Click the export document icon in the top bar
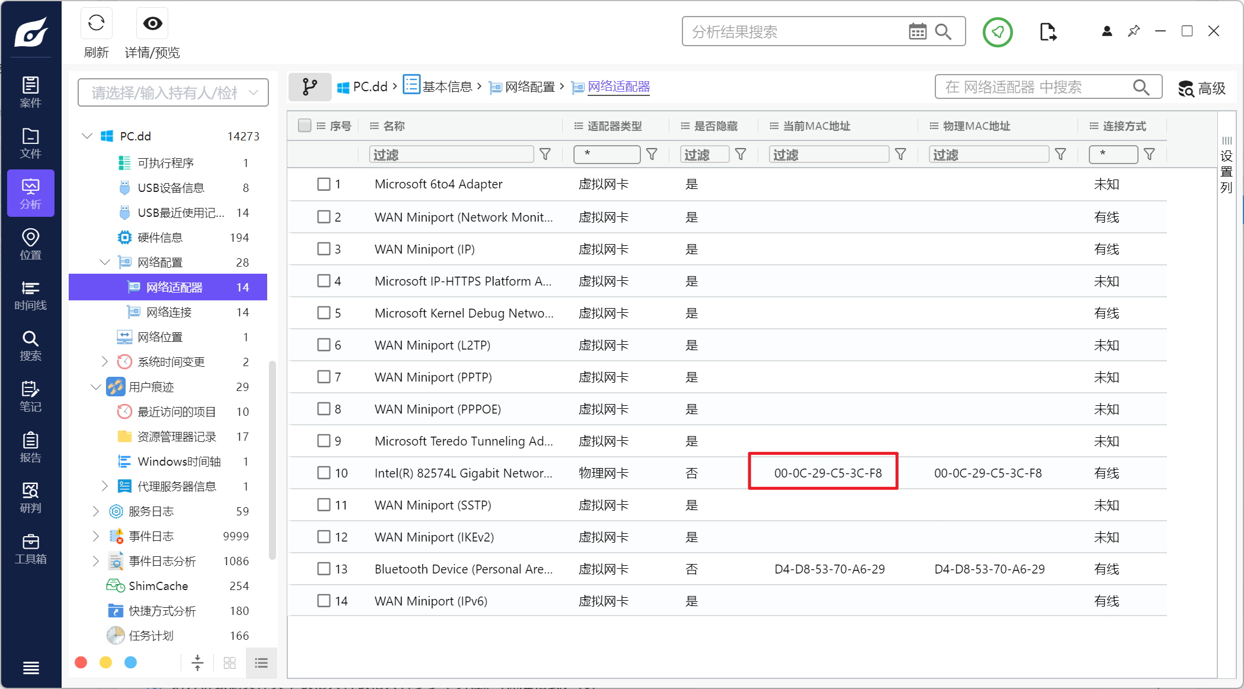 (1047, 32)
